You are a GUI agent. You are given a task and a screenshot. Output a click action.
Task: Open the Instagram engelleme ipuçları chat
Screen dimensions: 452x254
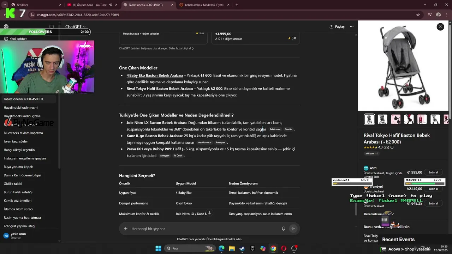pyautogui.click(x=29, y=158)
